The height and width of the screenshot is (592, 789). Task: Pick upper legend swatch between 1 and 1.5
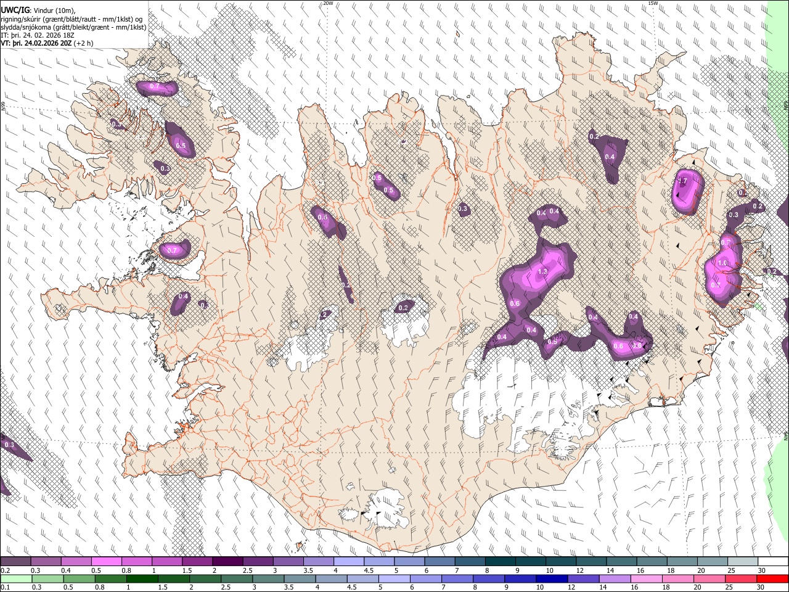pos(166,562)
